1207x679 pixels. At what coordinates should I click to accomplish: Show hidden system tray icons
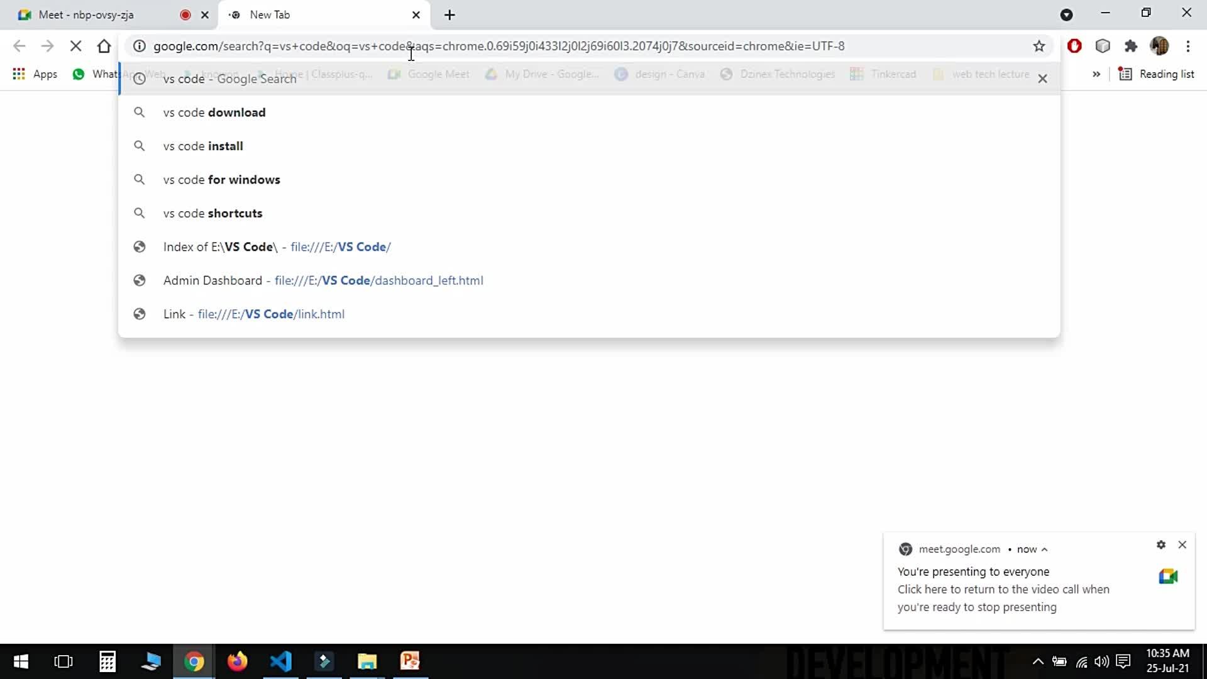[x=1038, y=661]
